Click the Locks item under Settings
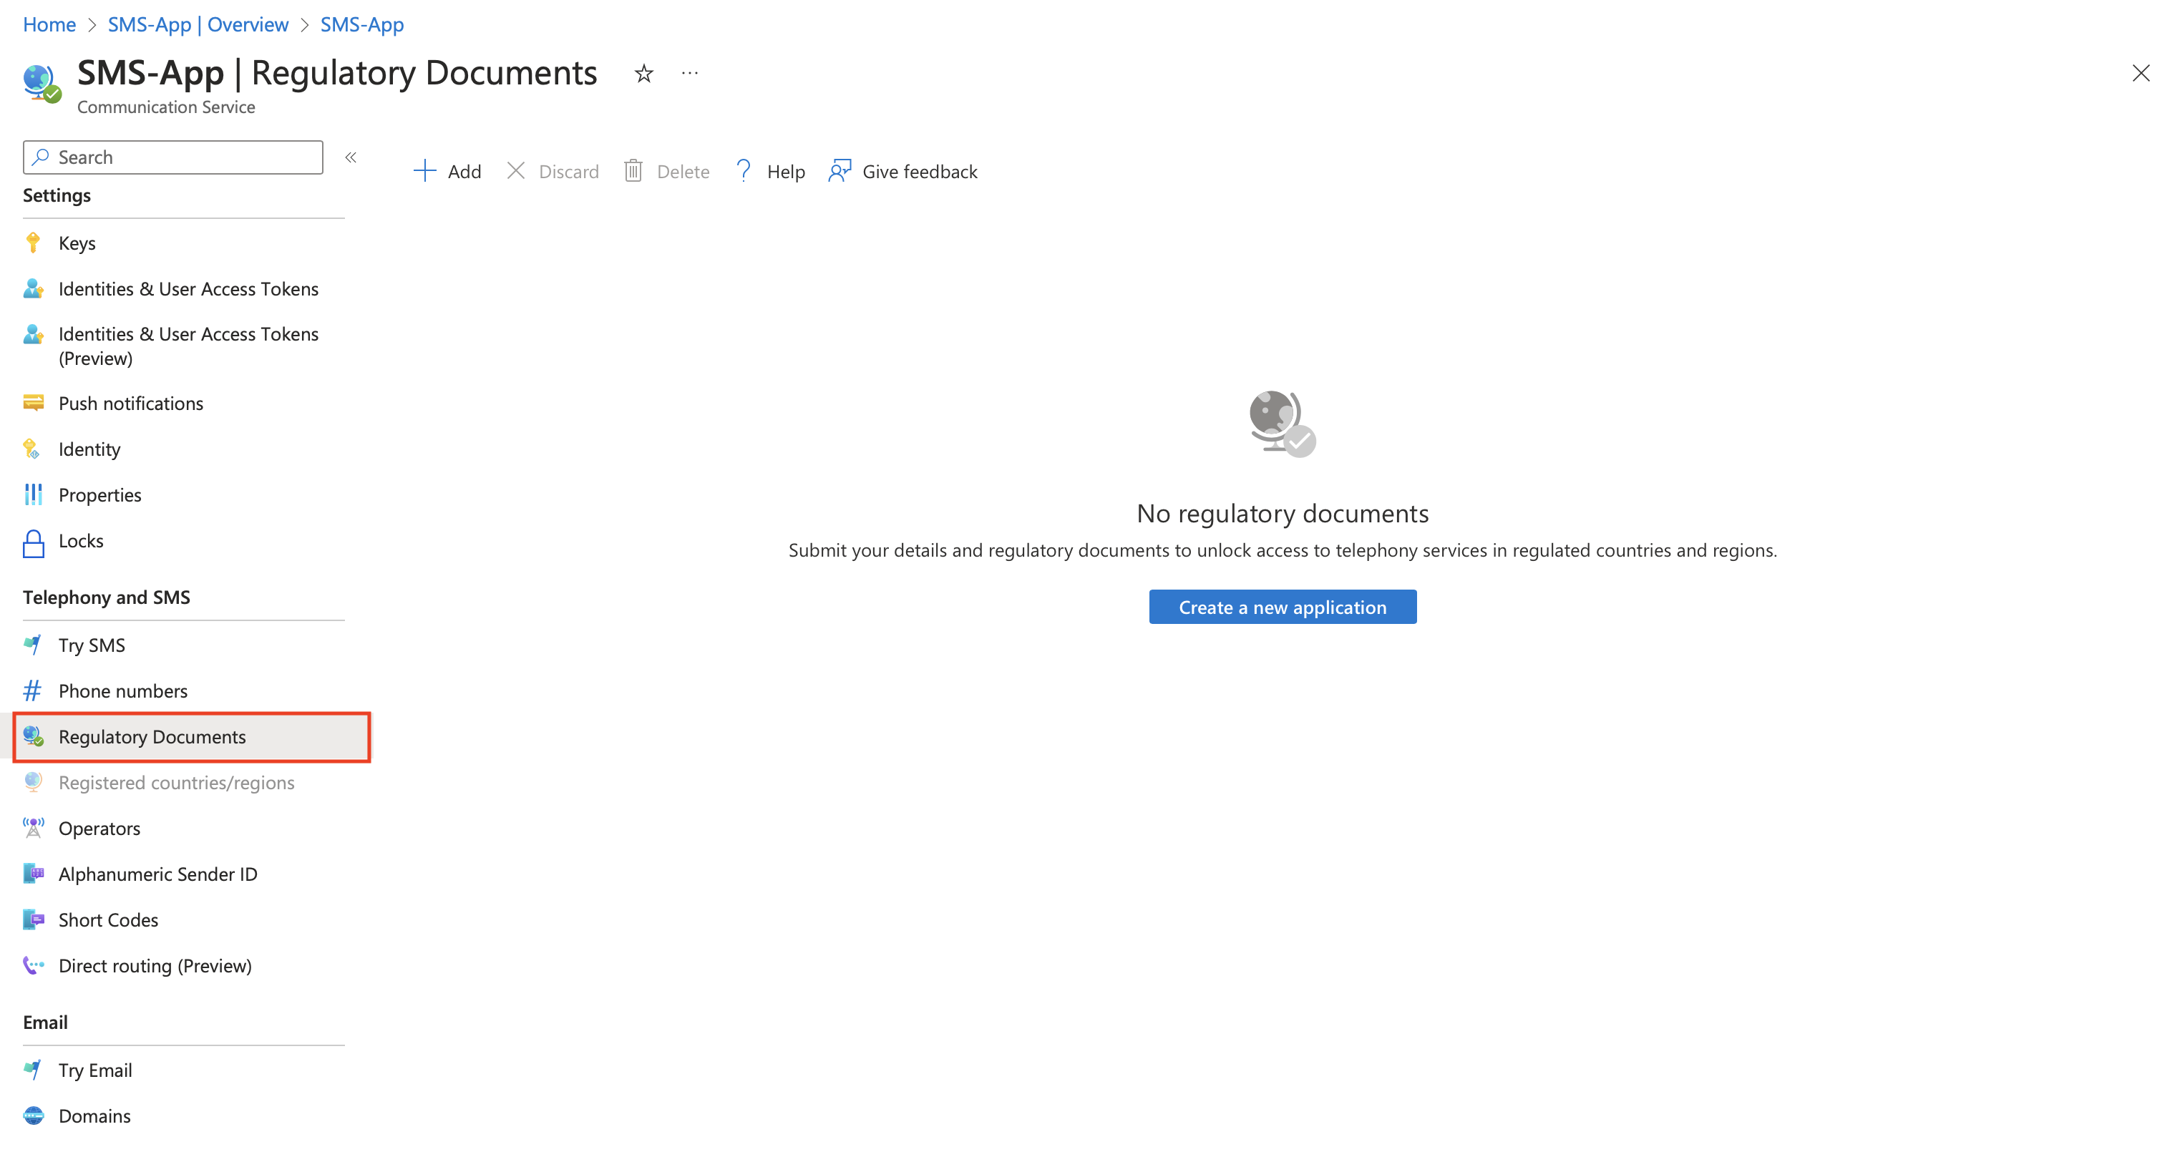Screen dimensions: 2180x1152 [81, 541]
